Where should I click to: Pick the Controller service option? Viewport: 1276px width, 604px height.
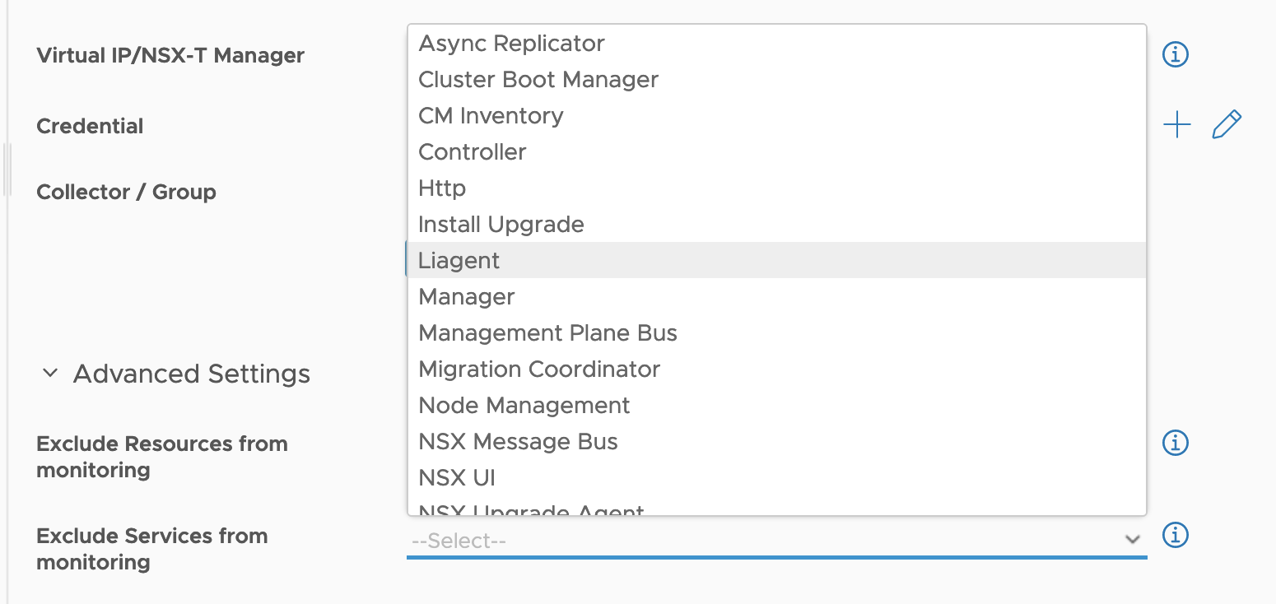coord(776,151)
